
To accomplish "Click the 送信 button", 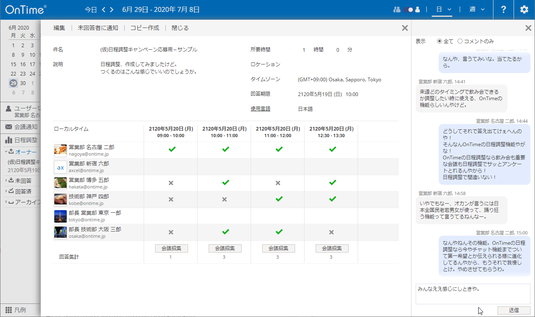I will click(514, 310).
